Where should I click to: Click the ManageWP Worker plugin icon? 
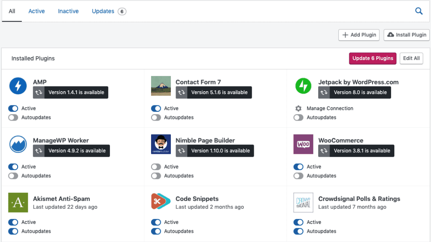(18, 144)
